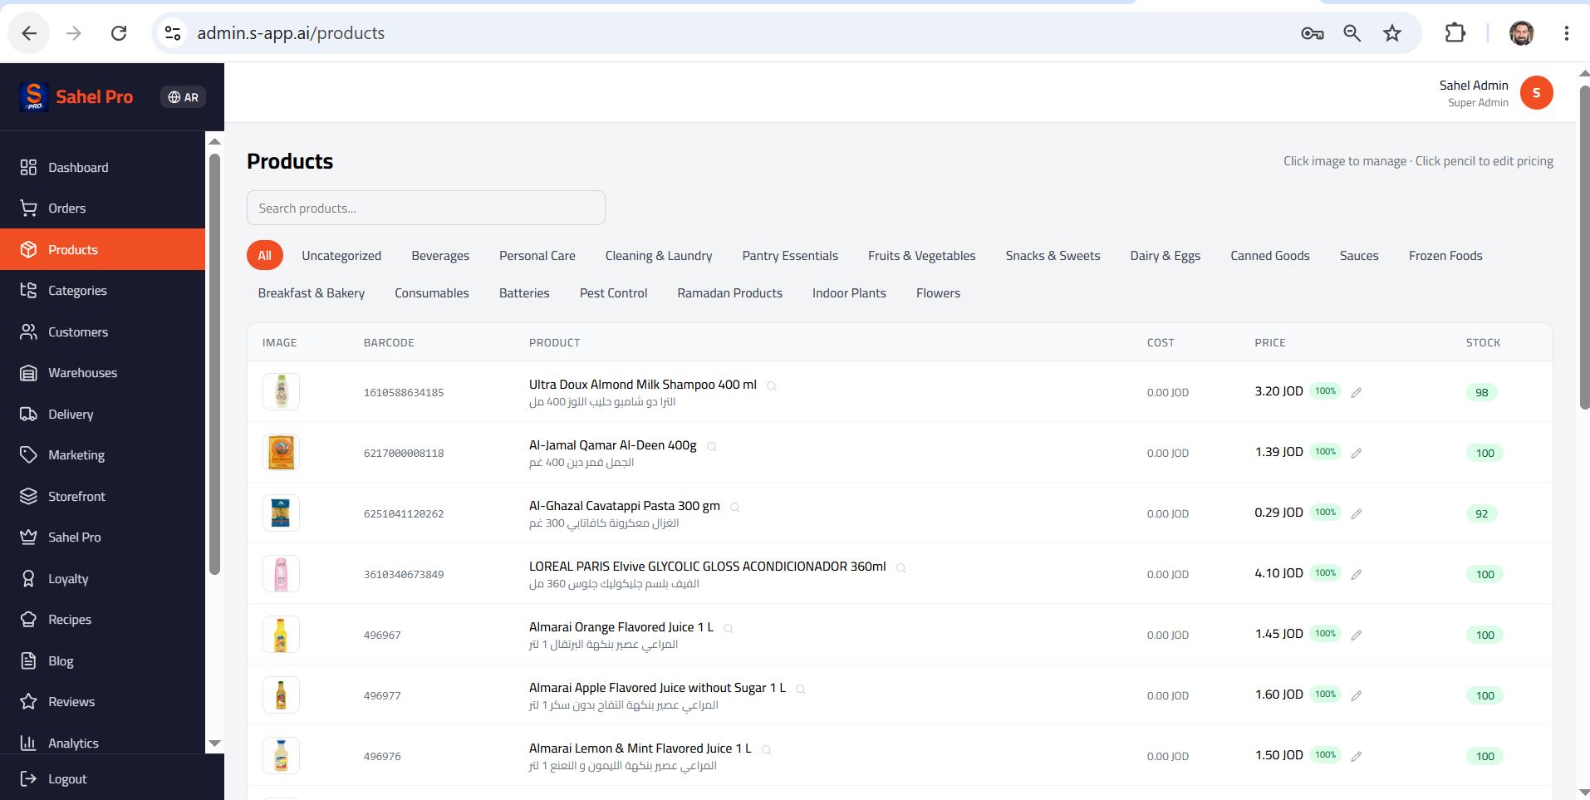Select the All category filter
Screen dimensions: 1590x800
(x=264, y=256)
